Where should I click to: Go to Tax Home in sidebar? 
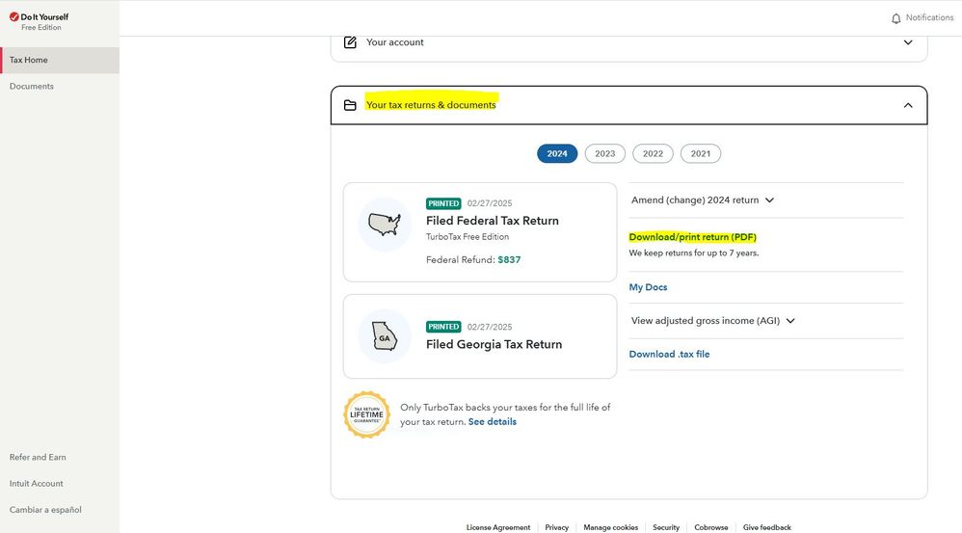coord(29,60)
